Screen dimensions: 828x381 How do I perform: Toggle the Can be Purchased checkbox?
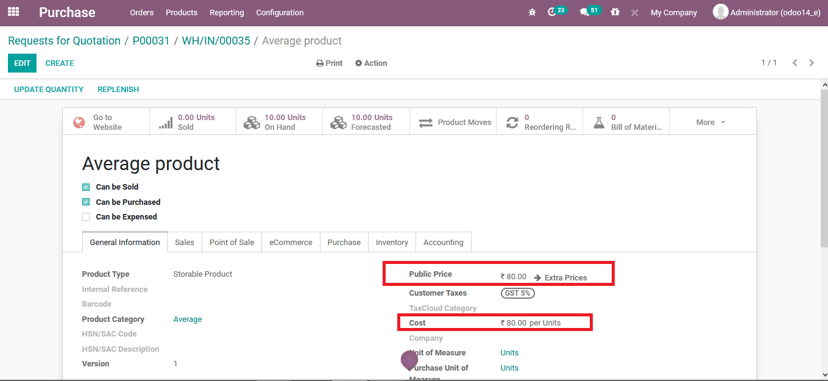(86, 202)
